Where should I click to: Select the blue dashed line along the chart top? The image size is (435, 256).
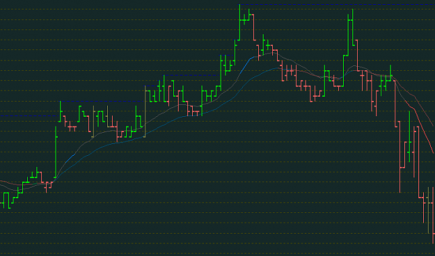coord(338,4)
